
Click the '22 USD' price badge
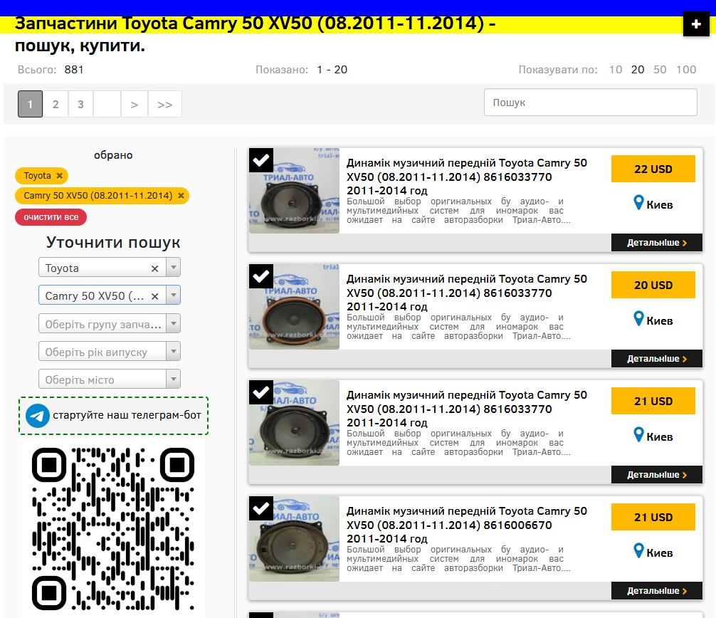point(653,169)
